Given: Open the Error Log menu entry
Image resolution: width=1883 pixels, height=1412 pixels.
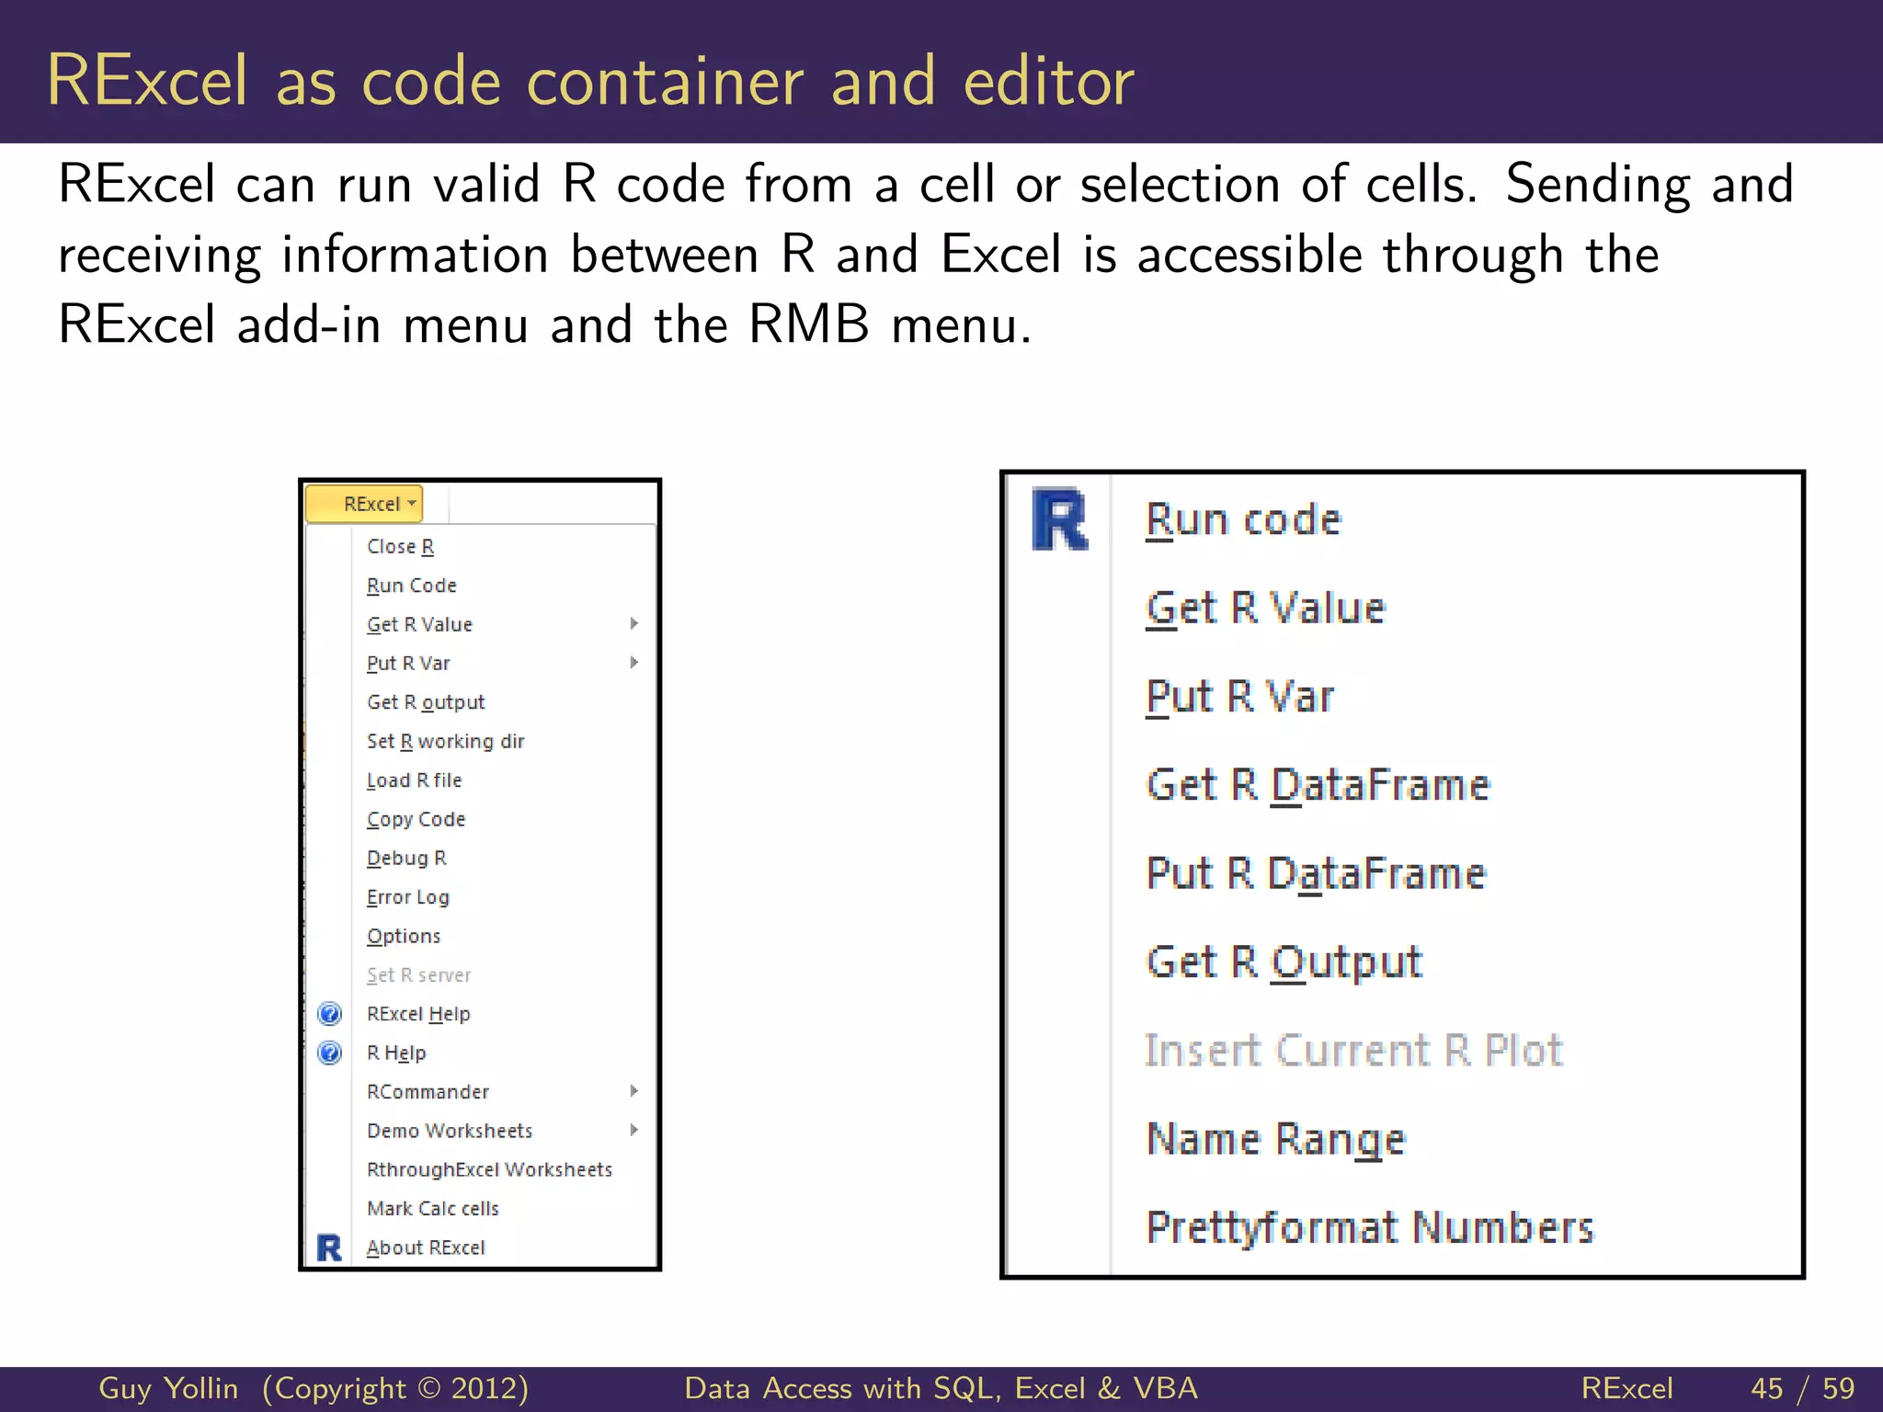Looking at the screenshot, I should [x=408, y=897].
